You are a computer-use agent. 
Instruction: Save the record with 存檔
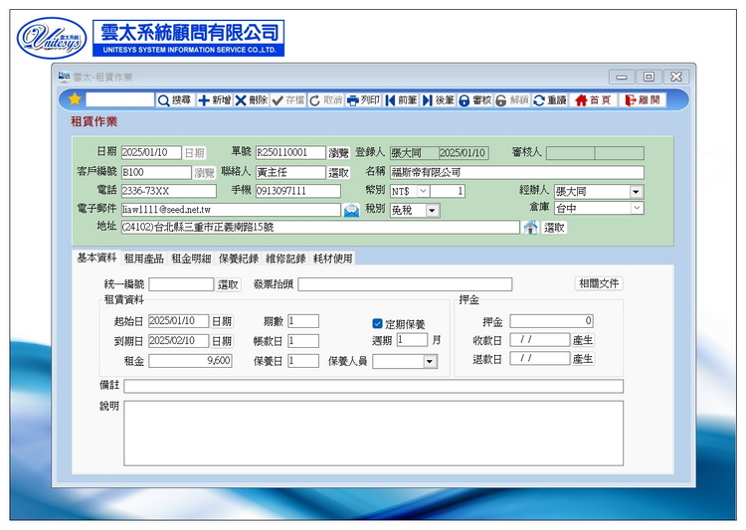pyautogui.click(x=287, y=99)
